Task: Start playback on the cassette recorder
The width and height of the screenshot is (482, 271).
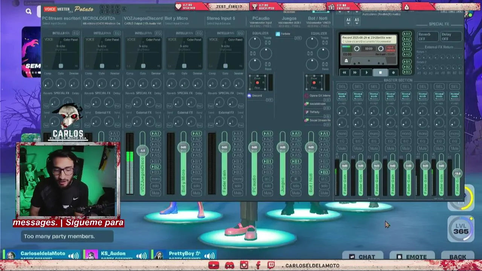Action: pos(366,73)
